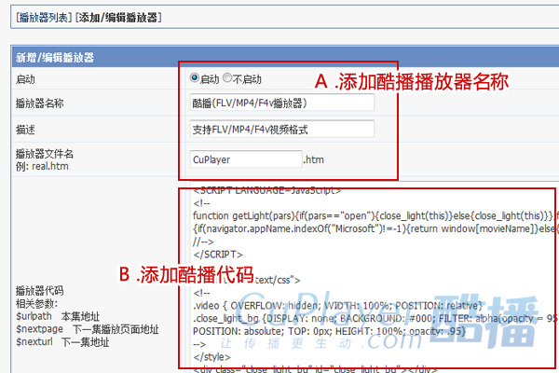The width and height of the screenshot is (559, 373).
Task: Click the 播放器文件名 label
Action: click(45, 154)
